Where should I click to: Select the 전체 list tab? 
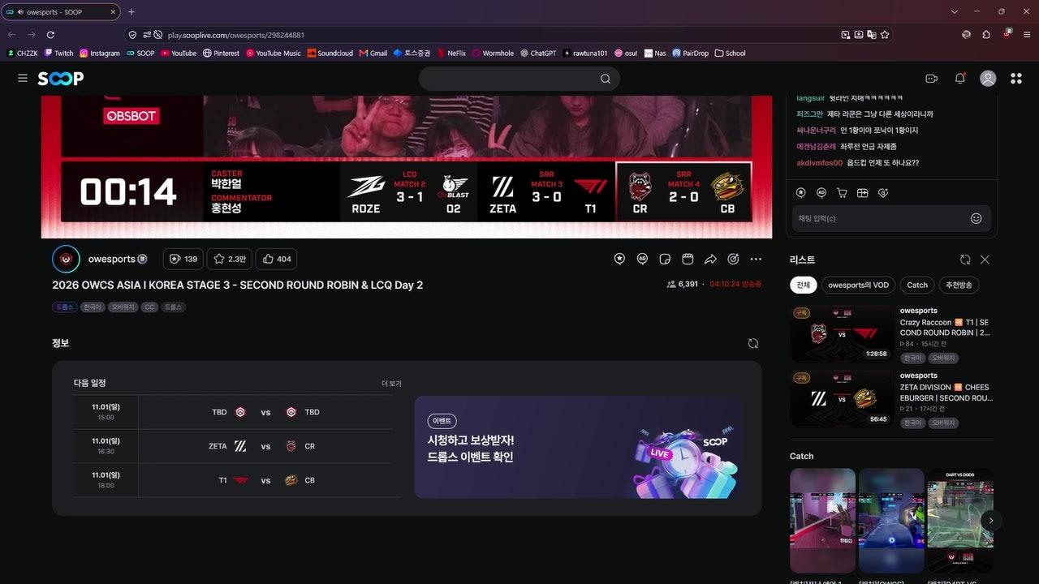(x=804, y=285)
